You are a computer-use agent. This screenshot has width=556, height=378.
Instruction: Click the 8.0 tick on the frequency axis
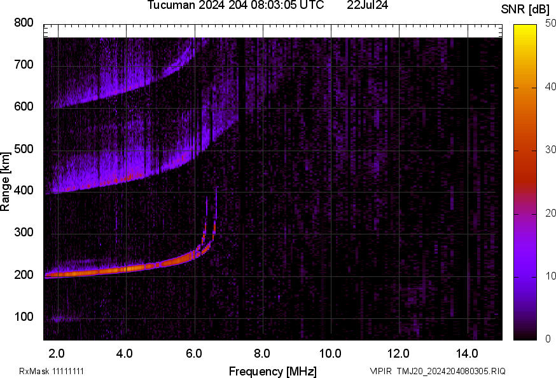(262, 353)
